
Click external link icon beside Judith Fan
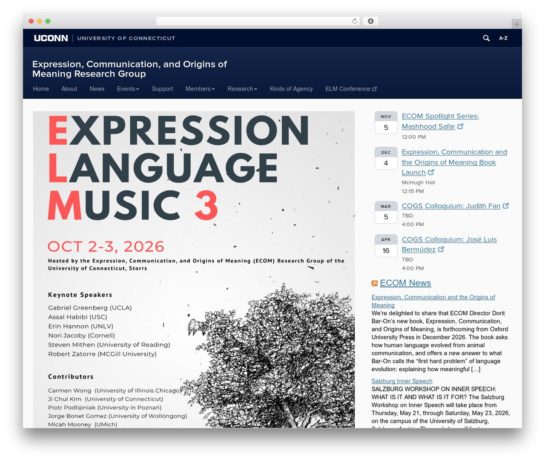[506, 206]
